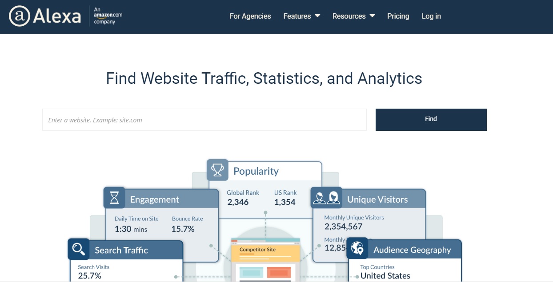Screen dimensions: 553x282
Task: Click the Search Traffic magnifier icon
Action: (79, 249)
